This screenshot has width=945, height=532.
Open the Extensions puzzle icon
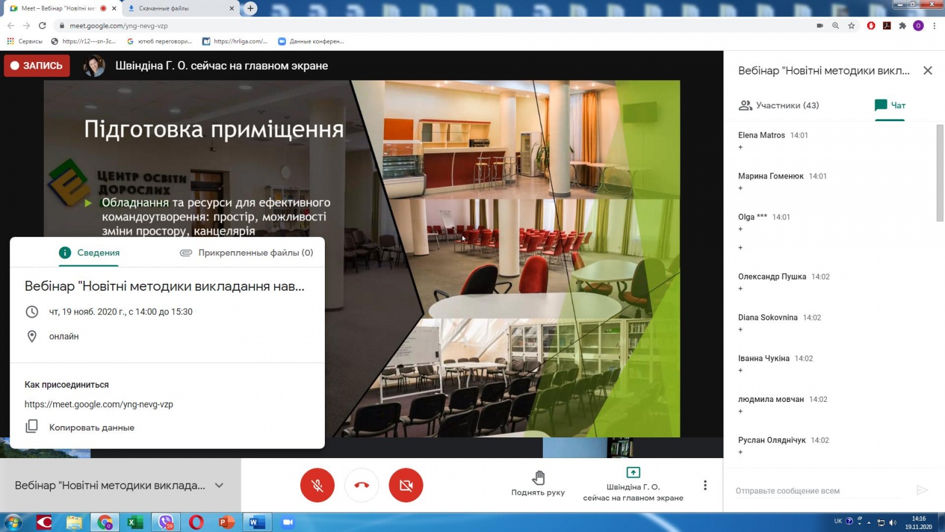(902, 25)
